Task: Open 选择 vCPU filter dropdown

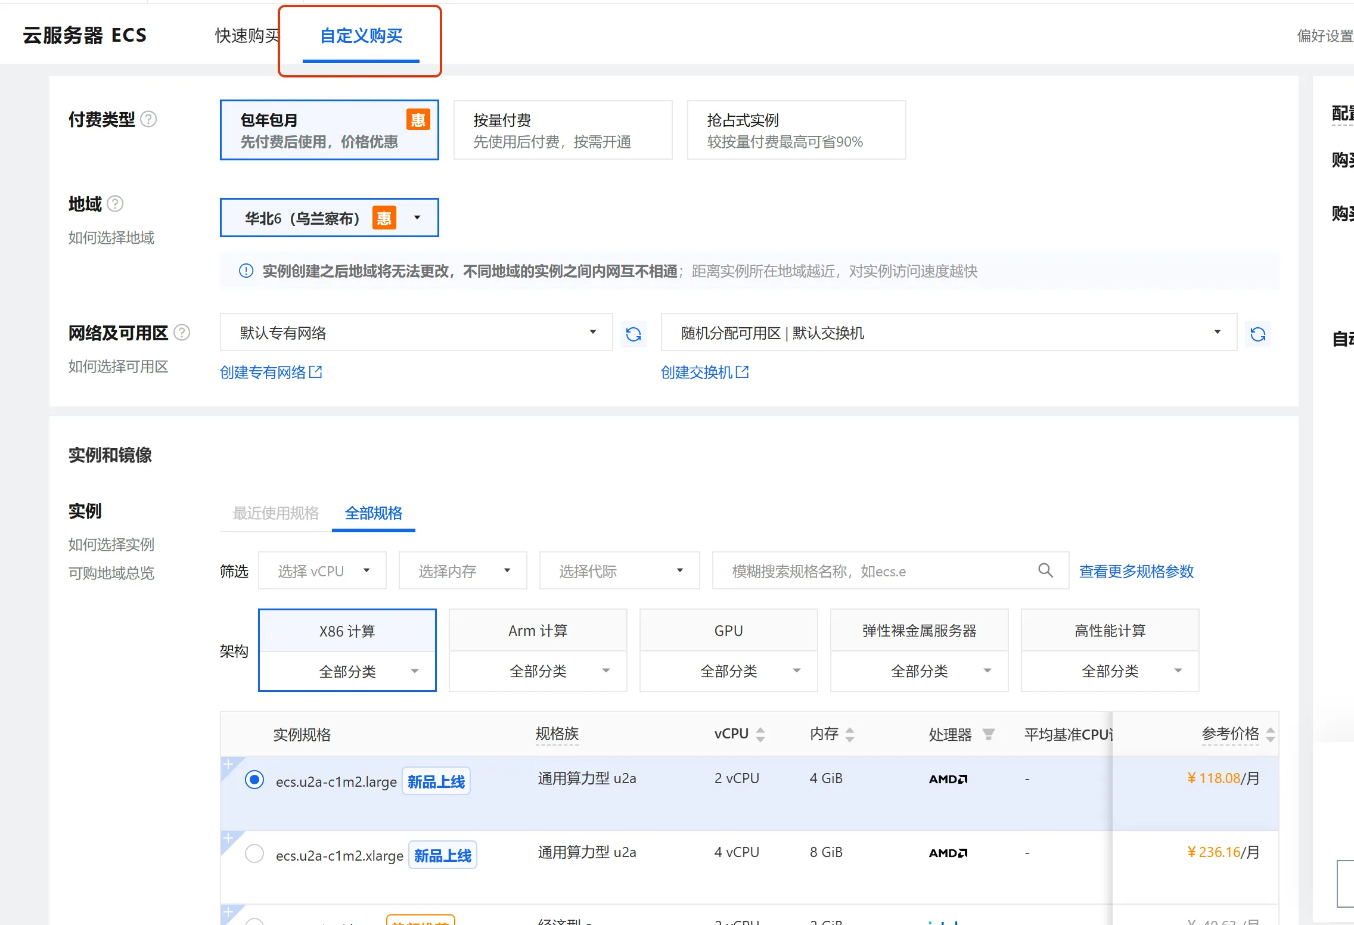Action: [x=322, y=571]
